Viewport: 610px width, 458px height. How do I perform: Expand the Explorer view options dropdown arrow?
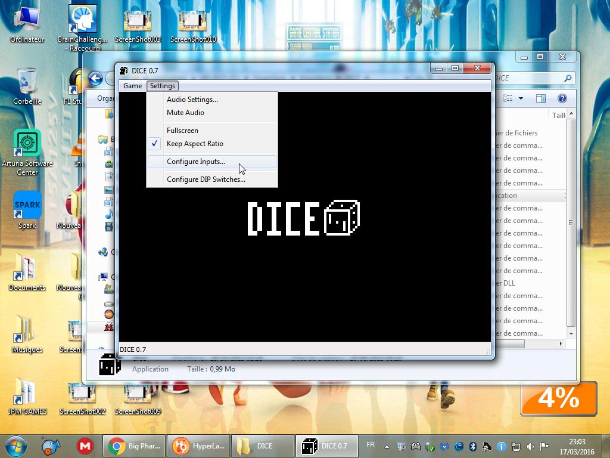click(521, 98)
